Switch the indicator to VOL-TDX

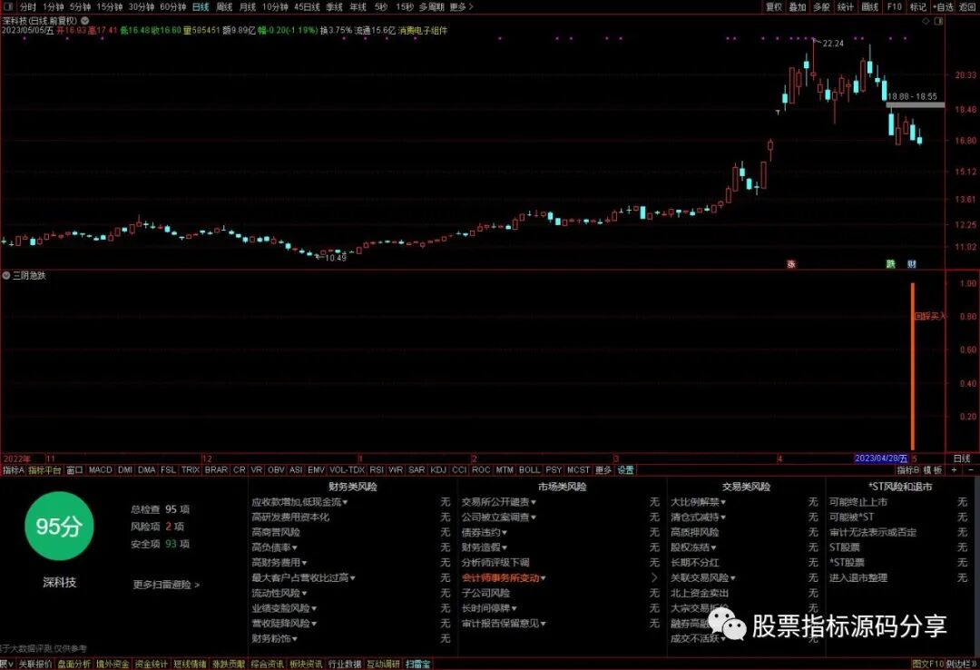pos(347,469)
